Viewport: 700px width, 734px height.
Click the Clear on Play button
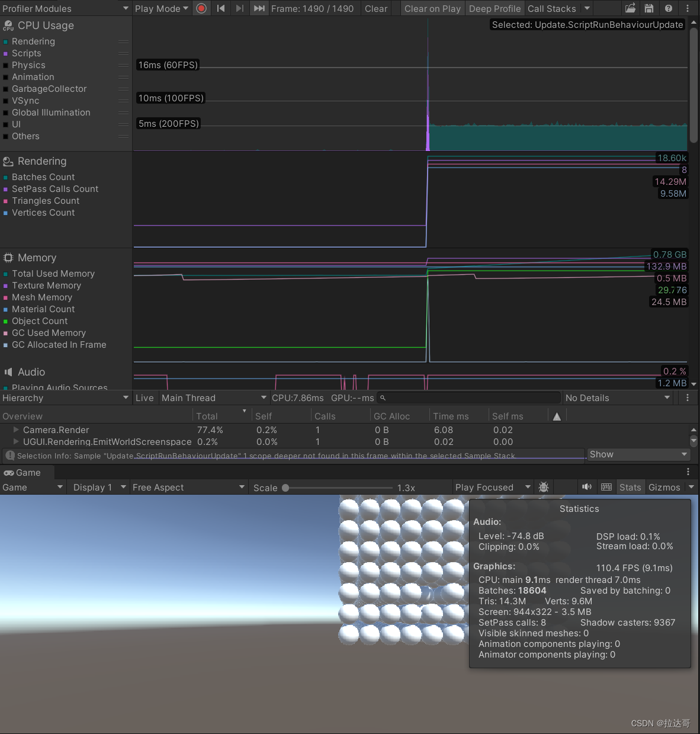coord(432,8)
